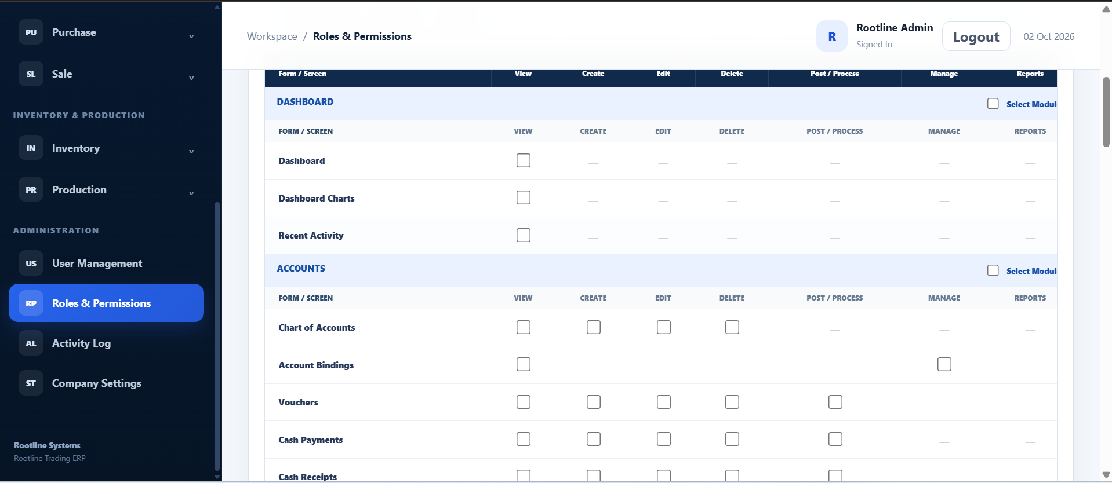1112x483 pixels.
Task: Click the R user avatar icon
Action: (832, 36)
